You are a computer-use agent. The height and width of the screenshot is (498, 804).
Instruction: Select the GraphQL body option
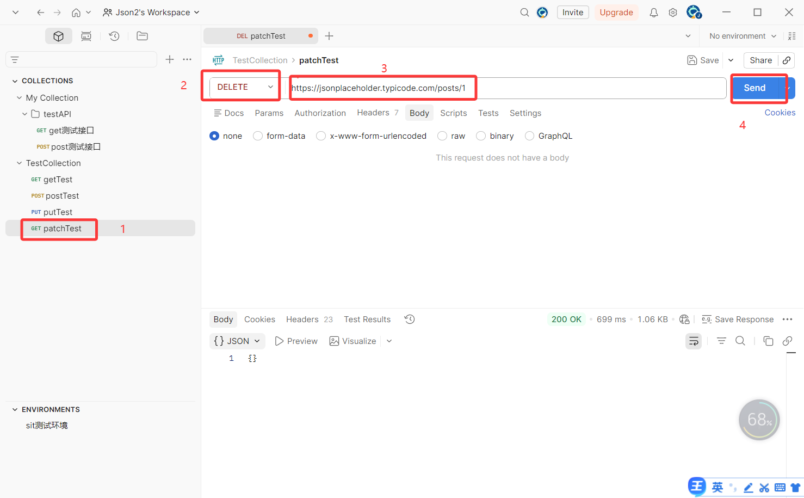point(529,136)
